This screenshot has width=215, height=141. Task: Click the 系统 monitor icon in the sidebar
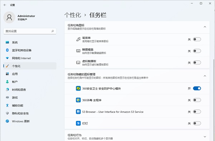point(8,42)
